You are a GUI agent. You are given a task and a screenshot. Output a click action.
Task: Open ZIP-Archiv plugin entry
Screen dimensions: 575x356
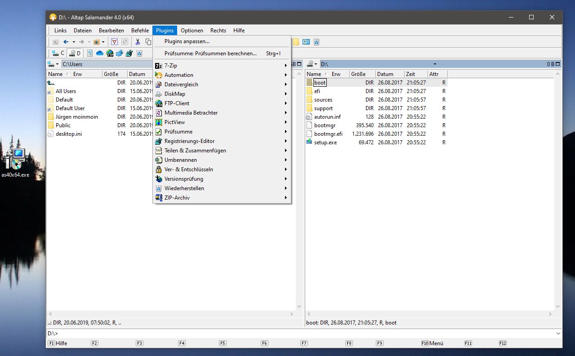click(222, 198)
